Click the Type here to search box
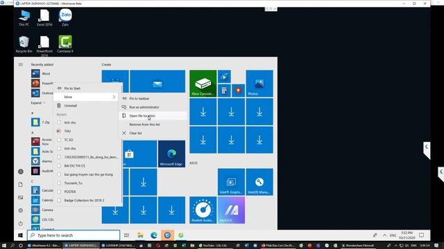This screenshot has height=249, width=444. (74, 235)
